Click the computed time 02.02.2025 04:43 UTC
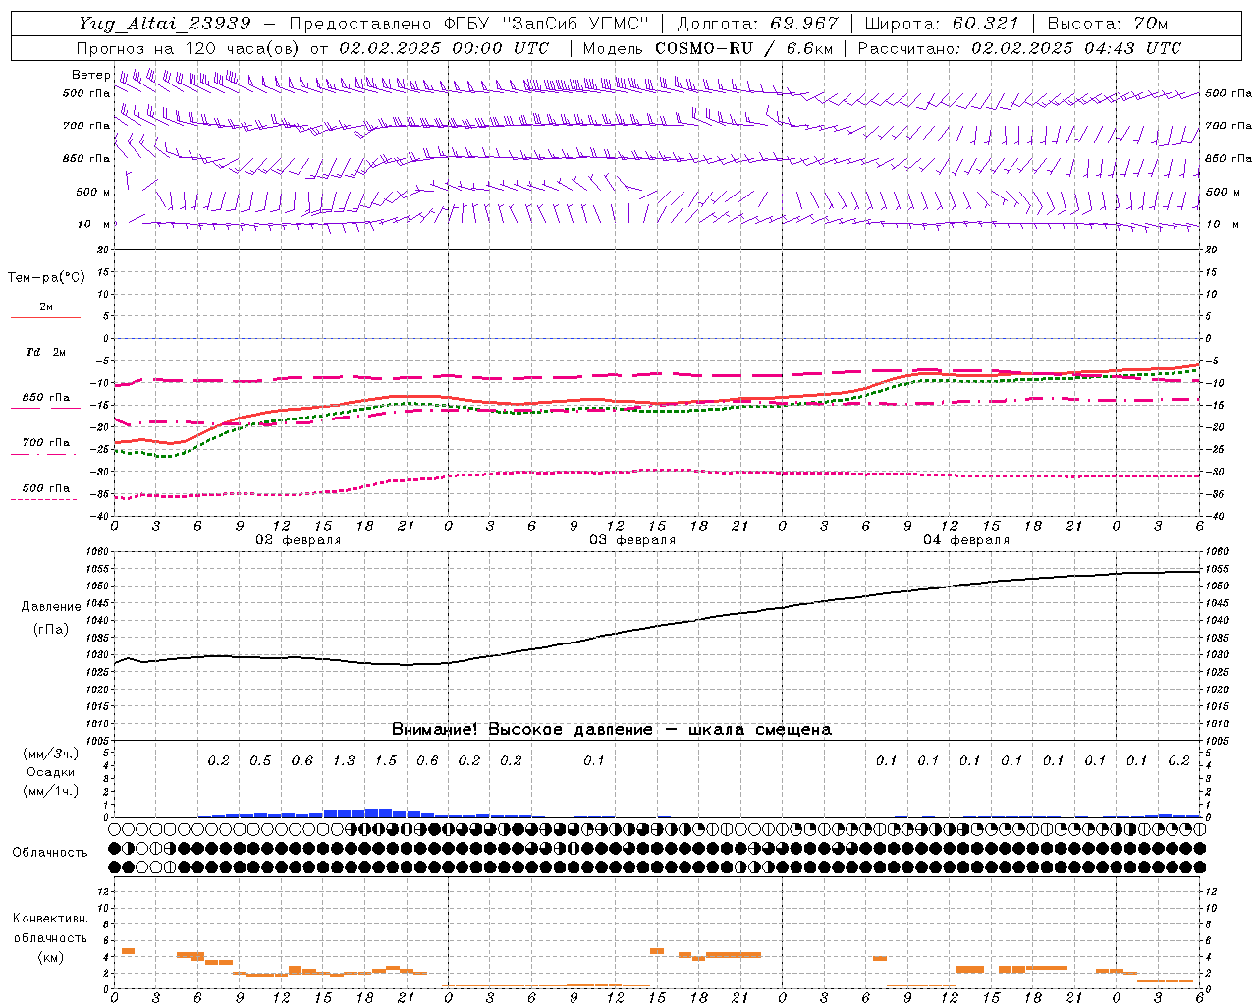Screen dimensions: 1257x1006 (x=1076, y=48)
